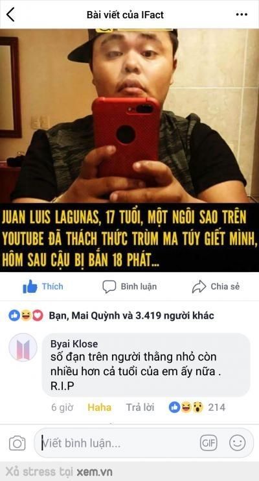259x481 pixels.
Task: Open post reaction icons summary
Action: [26, 315]
